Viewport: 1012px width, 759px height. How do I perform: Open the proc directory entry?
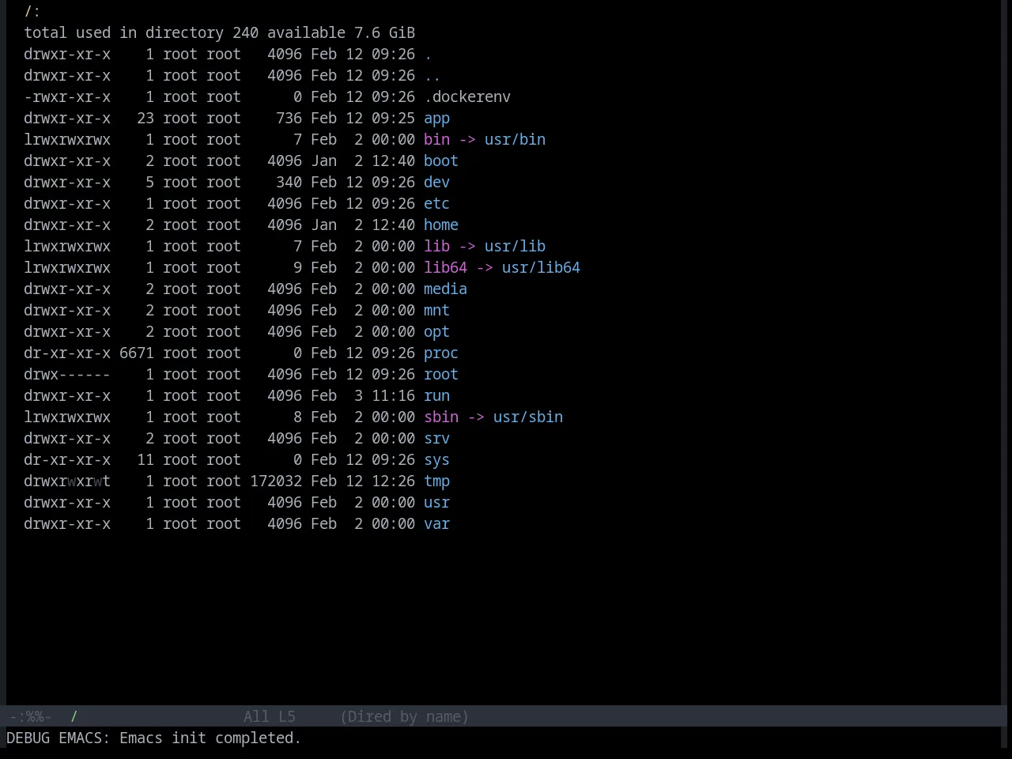441,353
